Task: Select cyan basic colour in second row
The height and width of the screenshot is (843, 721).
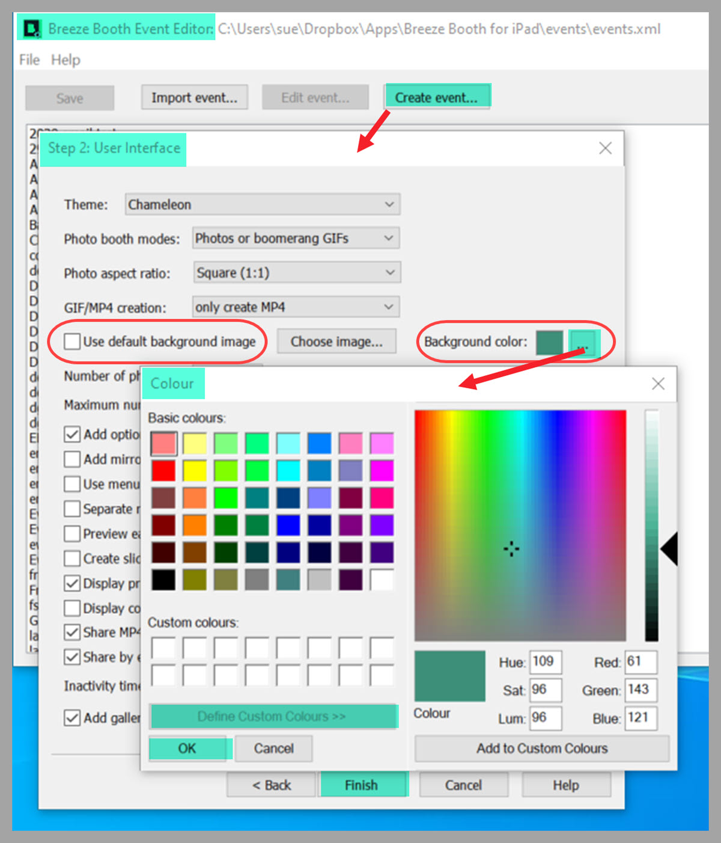Action: click(288, 471)
